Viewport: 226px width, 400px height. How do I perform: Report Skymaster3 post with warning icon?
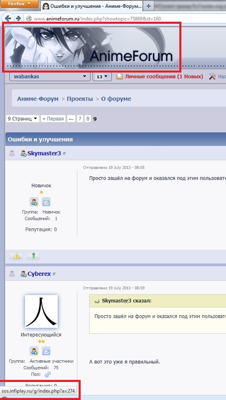16,256
